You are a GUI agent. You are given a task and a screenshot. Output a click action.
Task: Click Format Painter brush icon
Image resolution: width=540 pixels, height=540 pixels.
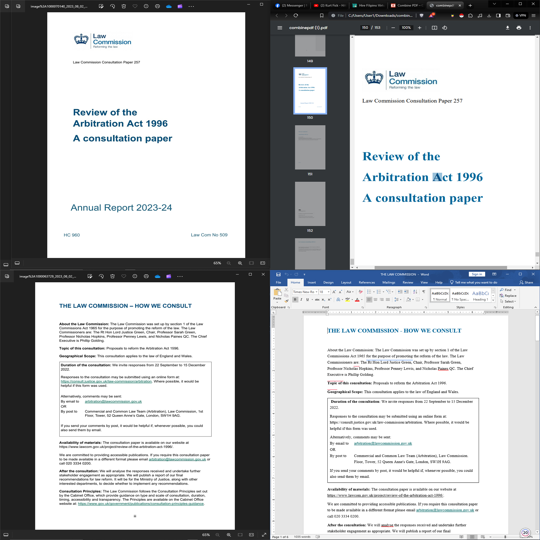pos(286,301)
